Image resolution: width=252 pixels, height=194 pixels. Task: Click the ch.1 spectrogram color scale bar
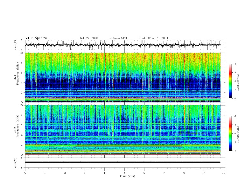click(x=230, y=81)
